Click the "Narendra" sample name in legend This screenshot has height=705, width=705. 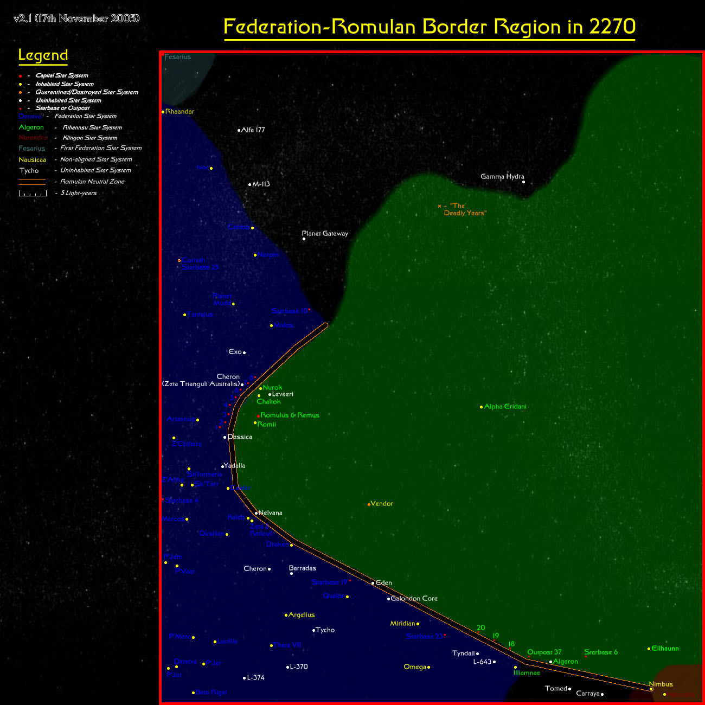tap(33, 138)
